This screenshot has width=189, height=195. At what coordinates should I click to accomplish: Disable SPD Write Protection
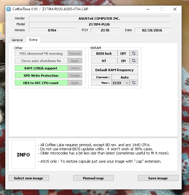pos(75,76)
